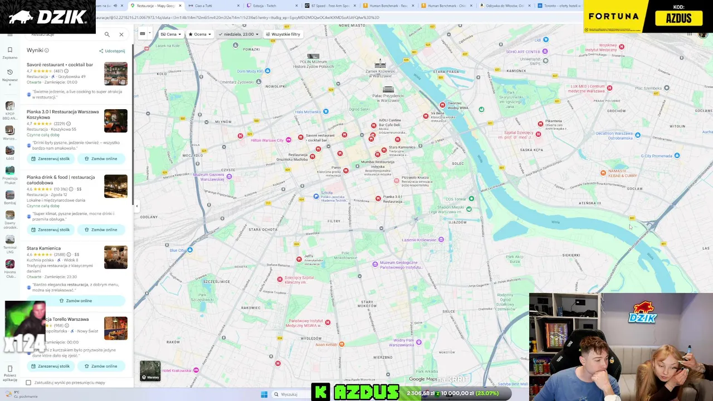Screen dimensions: 713x401
Task: Click Zamów online for Stara Kamienica
Action: (x=76, y=301)
